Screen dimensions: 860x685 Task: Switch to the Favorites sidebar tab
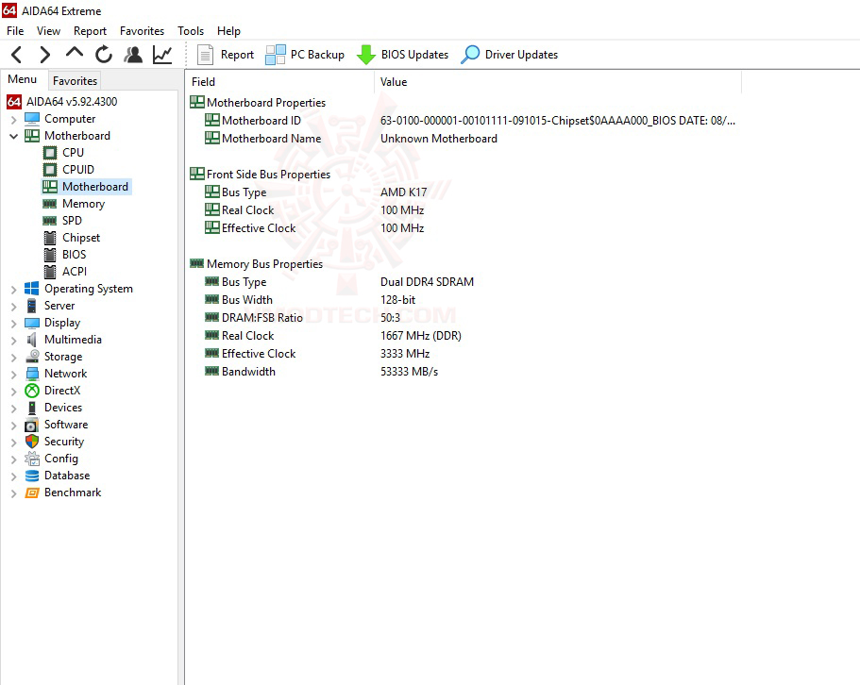(x=76, y=81)
